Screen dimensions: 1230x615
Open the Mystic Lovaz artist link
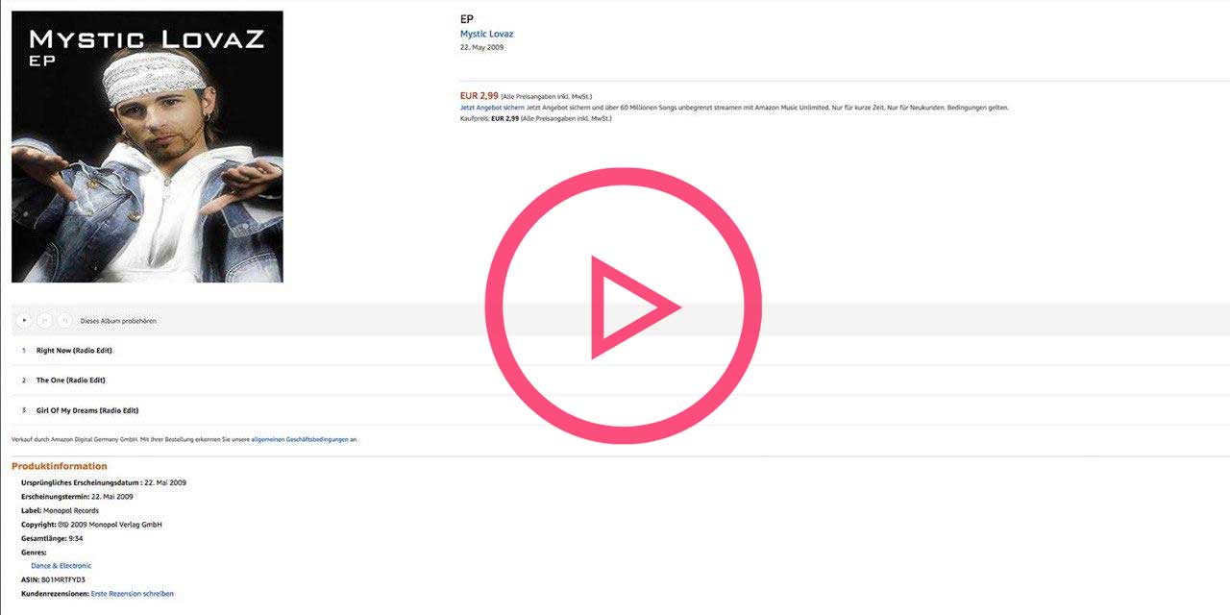pos(486,34)
